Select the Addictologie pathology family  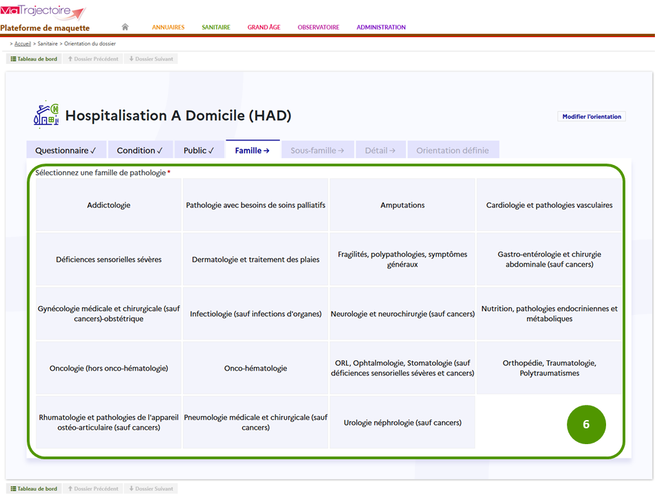[x=109, y=205]
